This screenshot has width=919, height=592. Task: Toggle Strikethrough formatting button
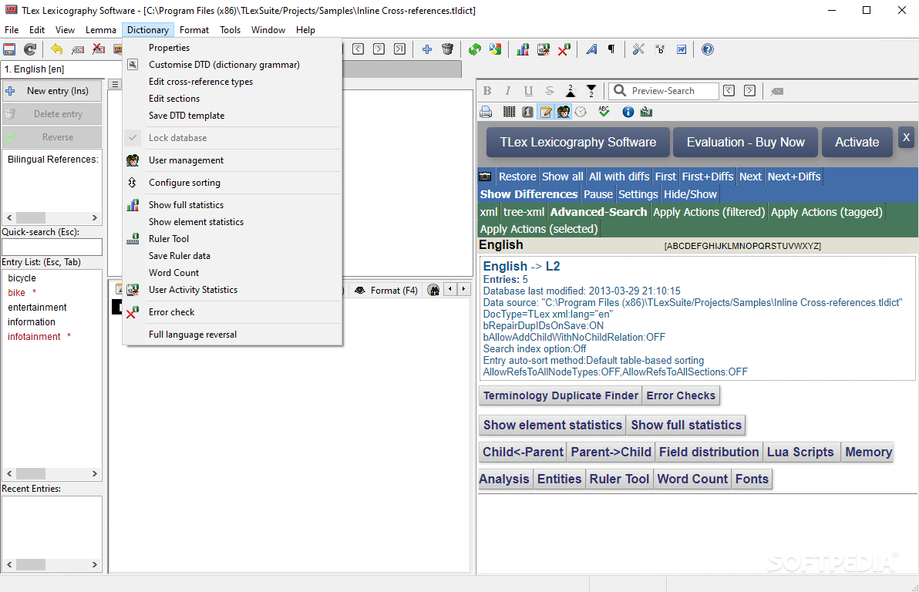pyautogui.click(x=549, y=91)
